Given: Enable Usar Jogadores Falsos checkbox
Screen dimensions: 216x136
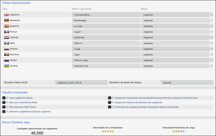Looking at the screenshot, I should click(4, 98).
